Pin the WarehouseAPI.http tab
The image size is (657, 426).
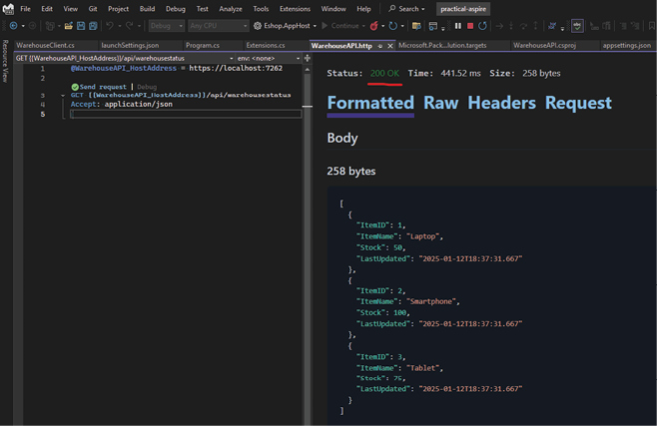378,45
